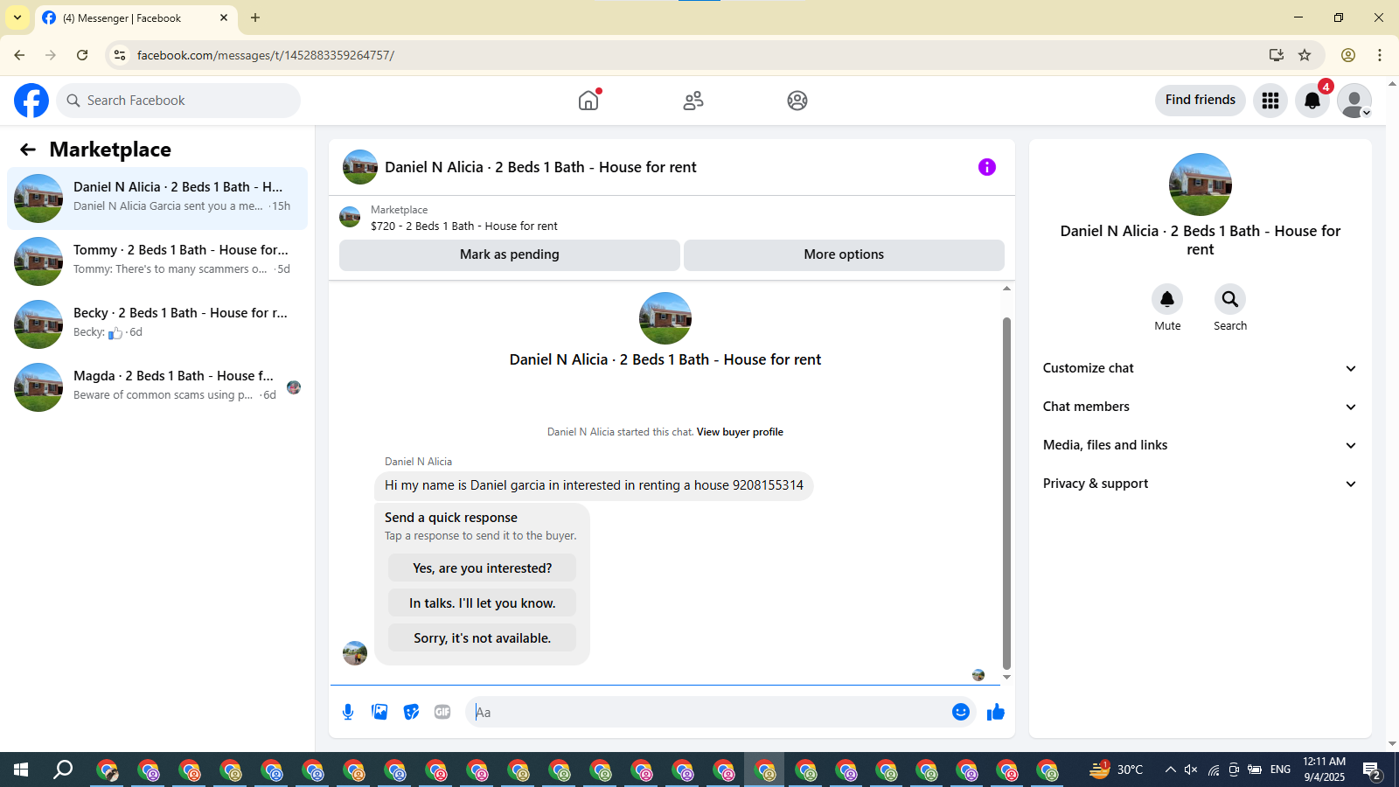
Task: Go back from Marketplace chats
Action: point(28,150)
